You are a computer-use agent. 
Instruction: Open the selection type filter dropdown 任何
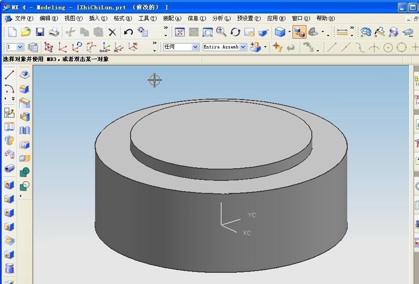[195, 47]
